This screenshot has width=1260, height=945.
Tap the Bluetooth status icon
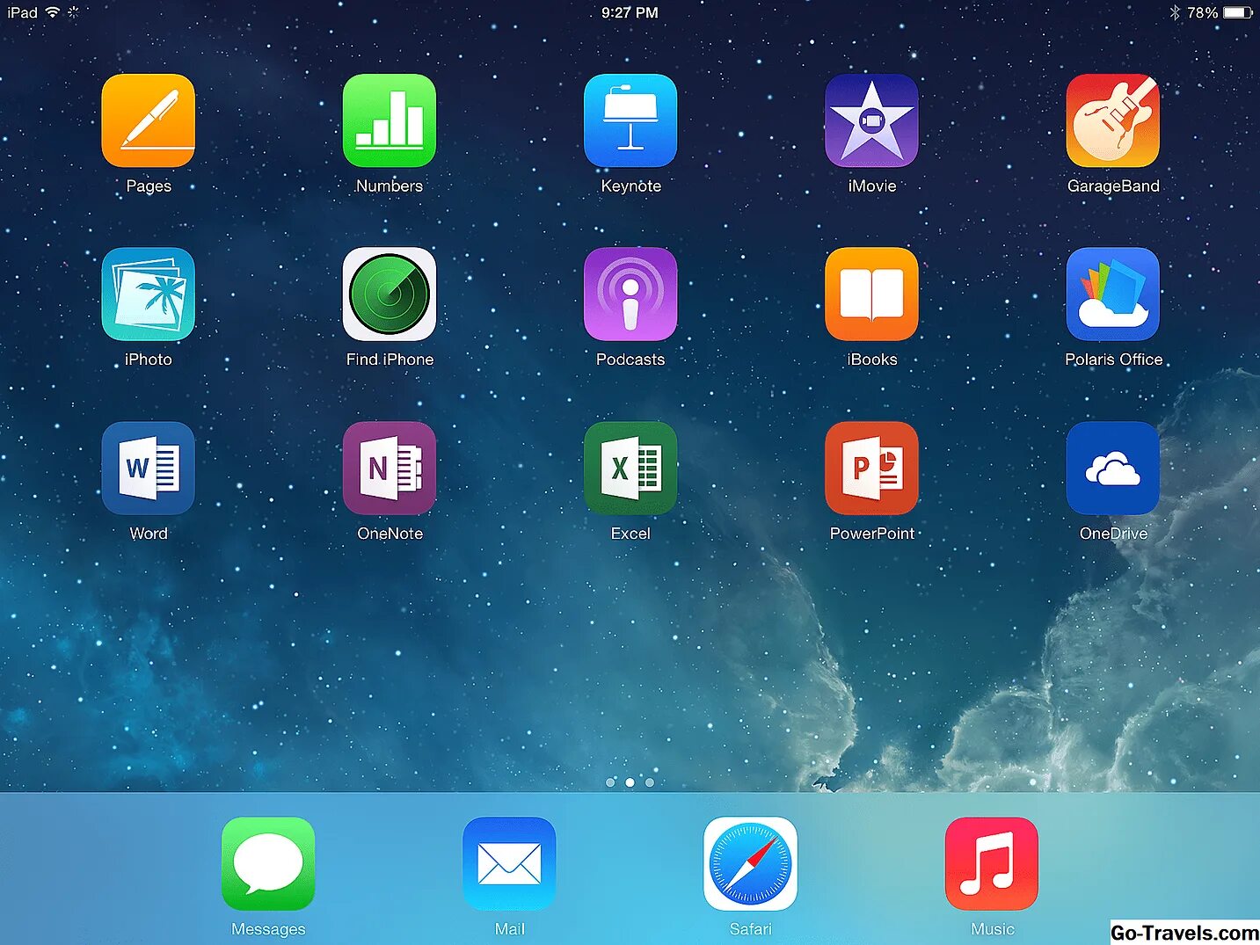(1175, 12)
